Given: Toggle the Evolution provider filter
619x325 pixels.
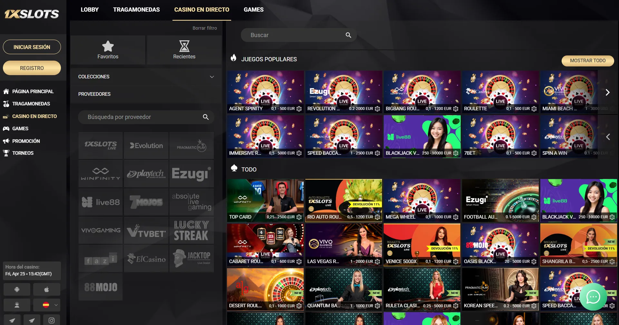Looking at the screenshot, I should tap(146, 146).
